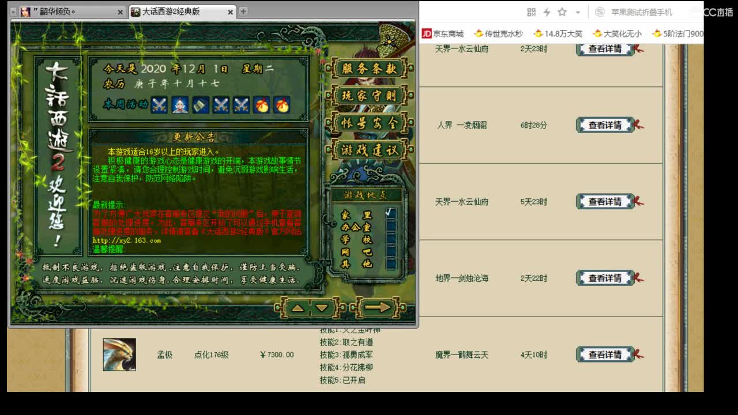Check the 网吧 location checkbox

[x=391, y=251]
